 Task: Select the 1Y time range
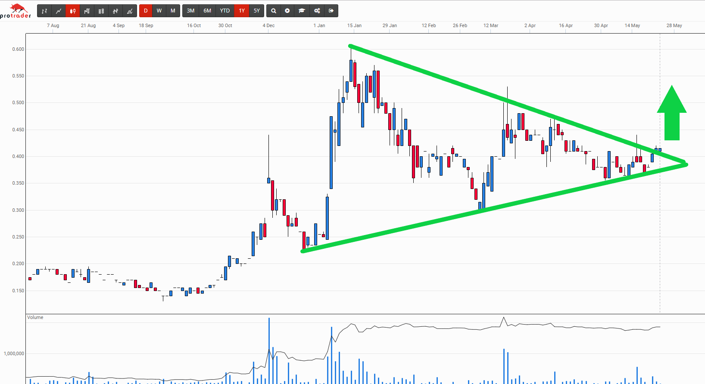(242, 11)
